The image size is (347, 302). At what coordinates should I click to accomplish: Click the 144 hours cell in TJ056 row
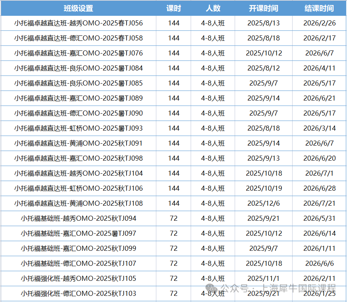(174, 23)
